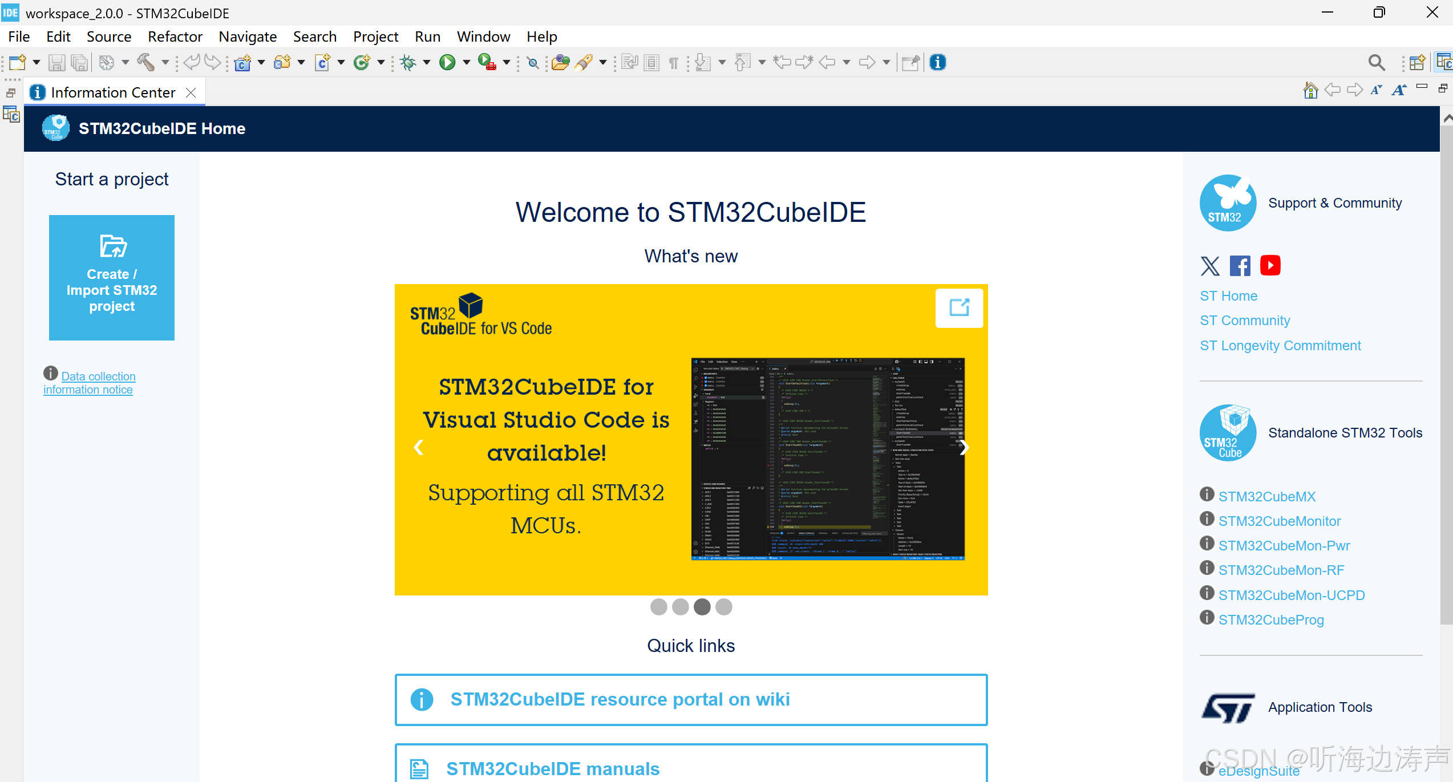Open the ST Community link
The image size is (1453, 782).
click(1245, 321)
